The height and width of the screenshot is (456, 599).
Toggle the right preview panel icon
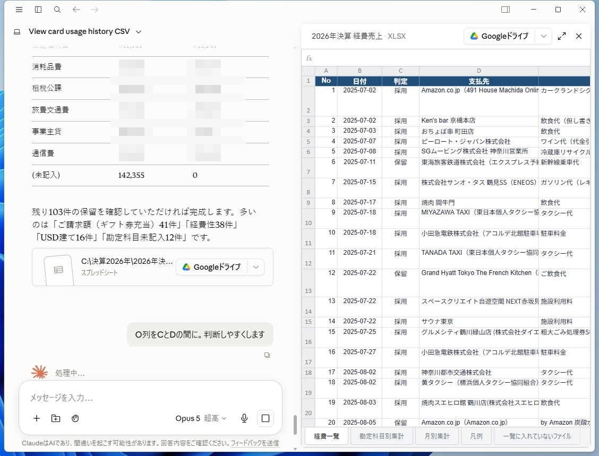point(506,10)
